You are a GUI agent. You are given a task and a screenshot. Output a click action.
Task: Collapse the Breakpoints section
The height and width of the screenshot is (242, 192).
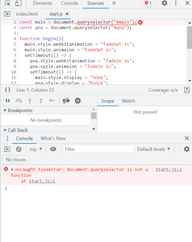point(5,110)
